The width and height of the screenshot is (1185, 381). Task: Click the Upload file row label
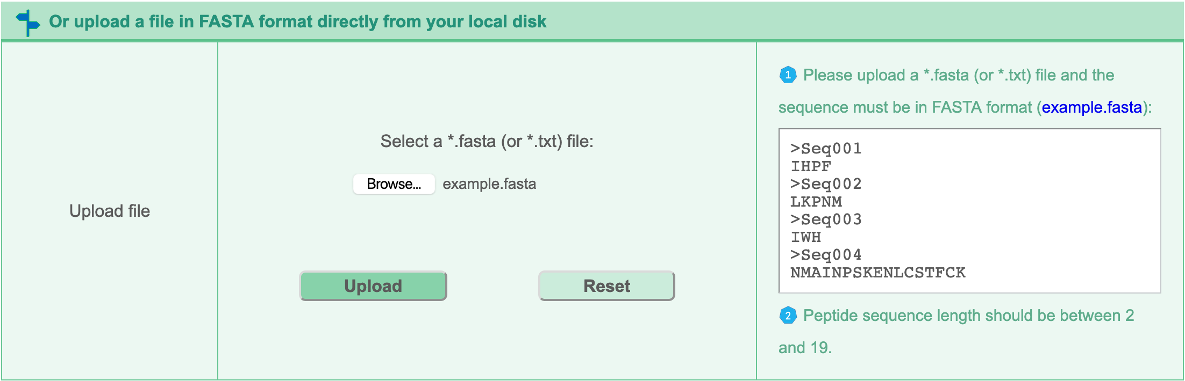click(110, 211)
